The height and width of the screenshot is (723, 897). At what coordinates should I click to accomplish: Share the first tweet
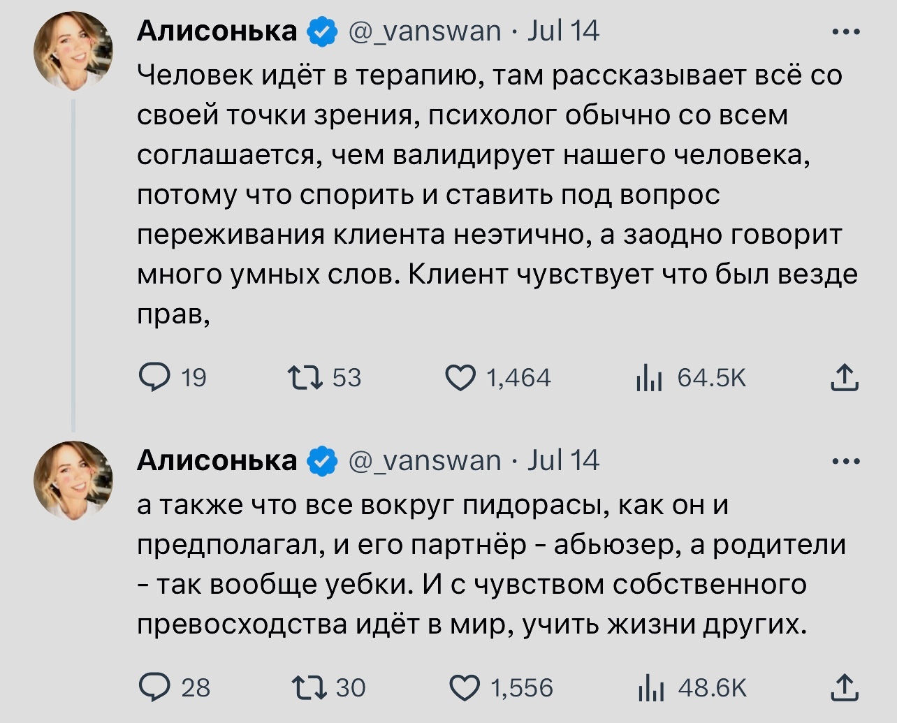pyautogui.click(x=845, y=378)
